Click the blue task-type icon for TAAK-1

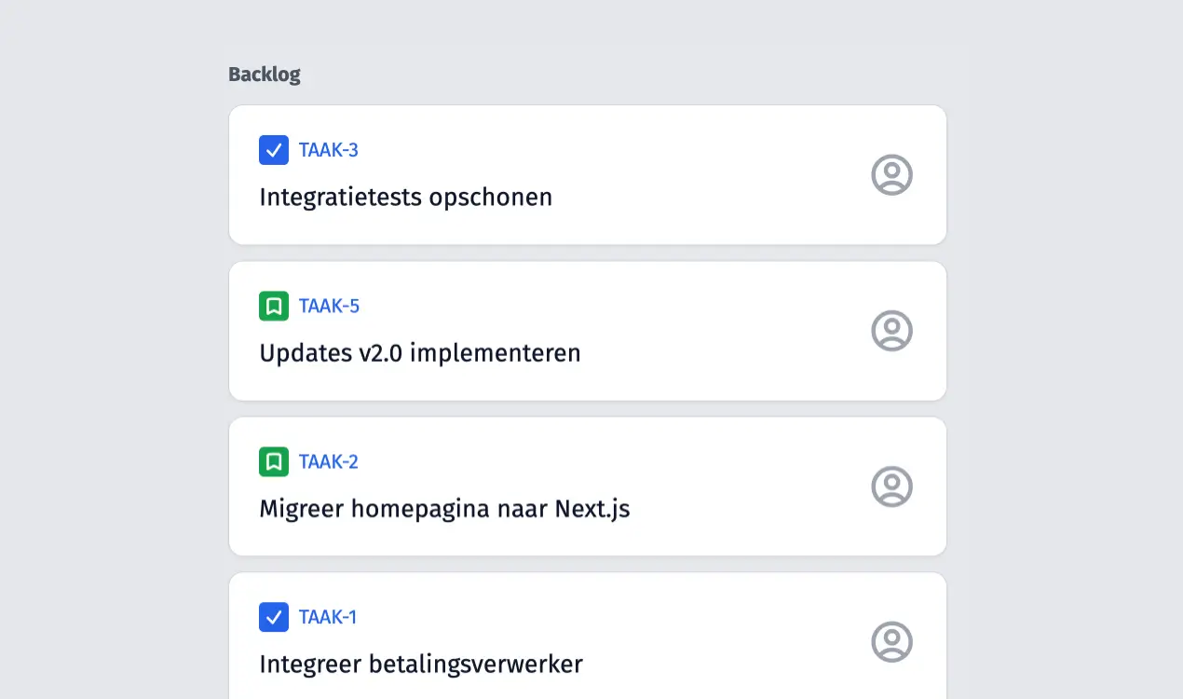click(274, 617)
